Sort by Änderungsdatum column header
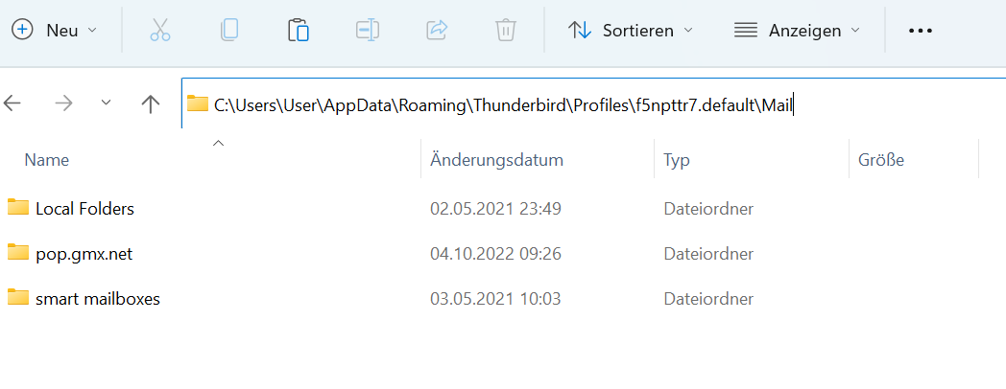The width and height of the screenshot is (1006, 389). click(496, 160)
